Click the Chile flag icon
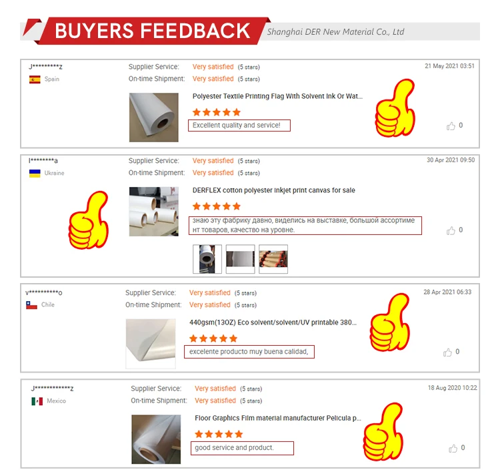The width and height of the screenshot is (500, 476). pyautogui.click(x=31, y=305)
